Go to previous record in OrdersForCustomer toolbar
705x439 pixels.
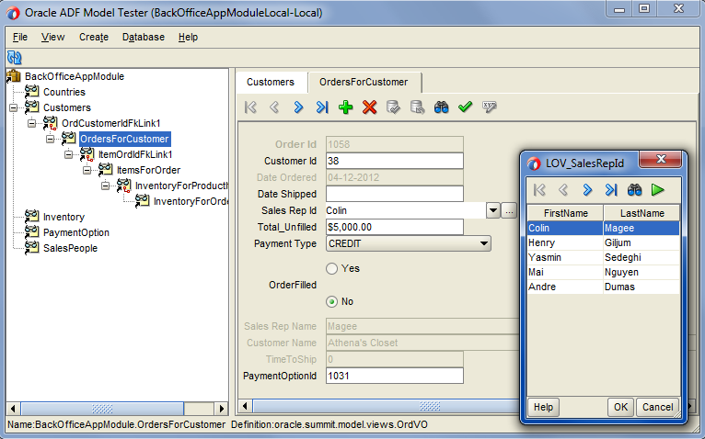tap(274, 107)
